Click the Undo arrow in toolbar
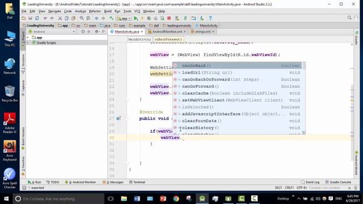Viewport: 363px width, 204px height. 45,18
